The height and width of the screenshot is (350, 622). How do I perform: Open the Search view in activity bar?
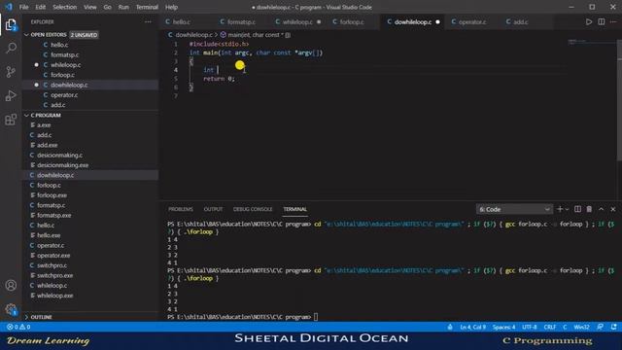11,48
